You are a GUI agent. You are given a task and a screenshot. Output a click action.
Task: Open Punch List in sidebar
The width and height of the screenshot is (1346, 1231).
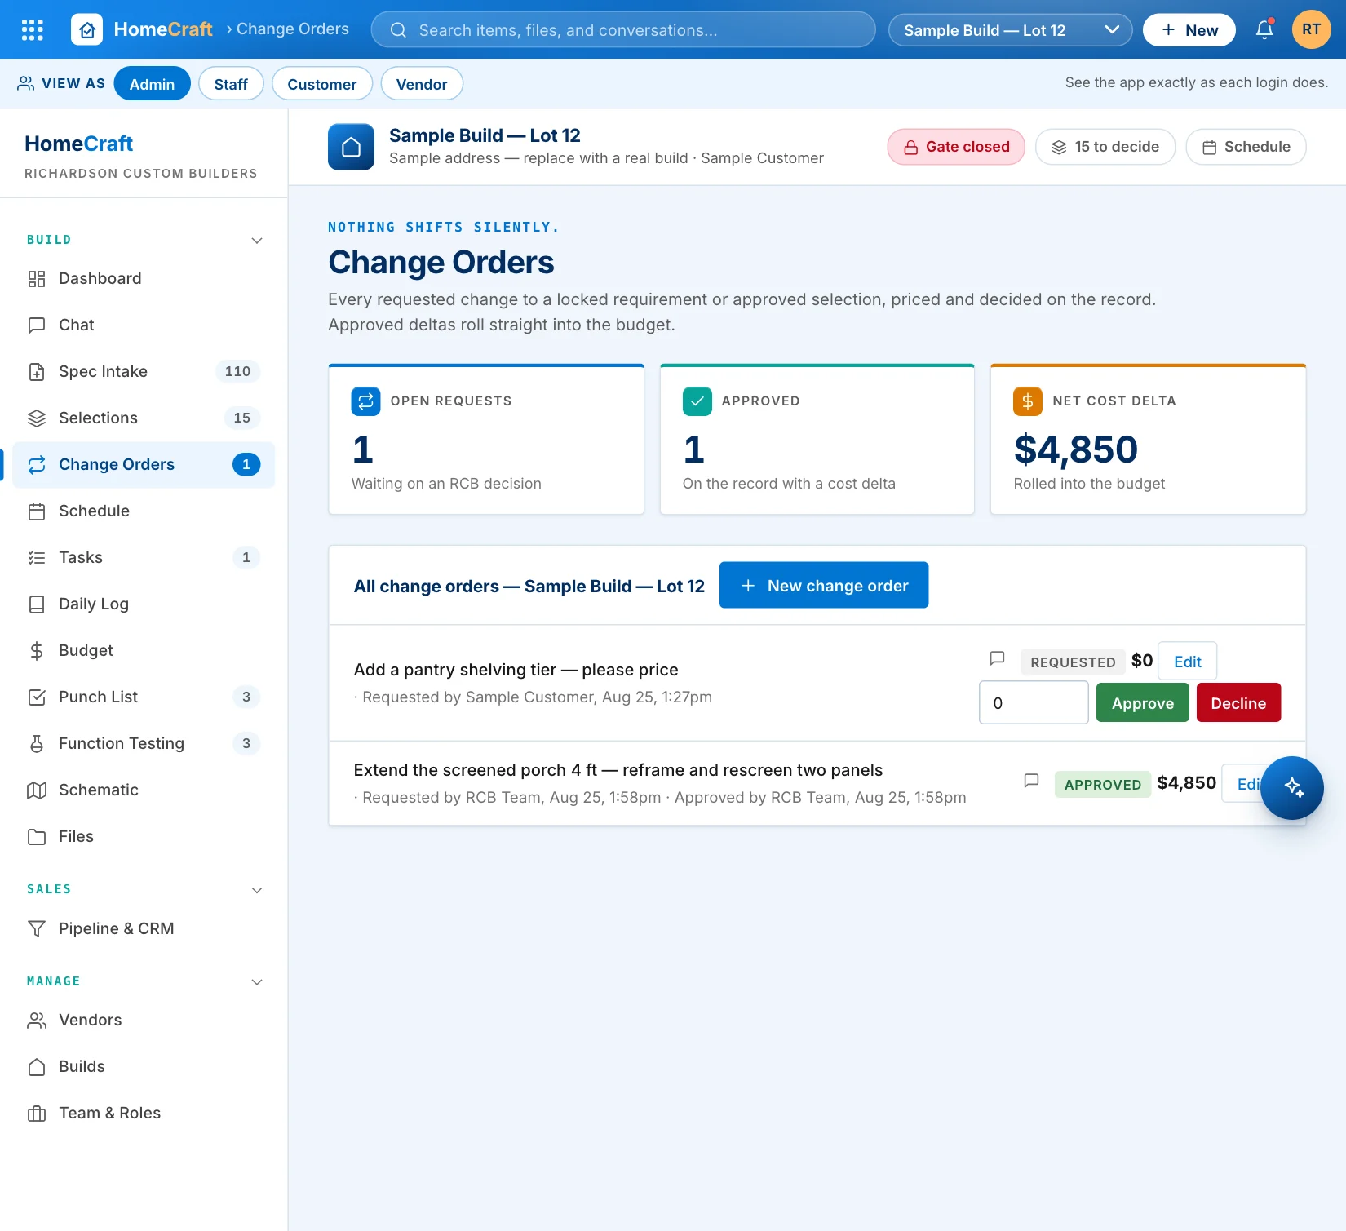tap(144, 697)
